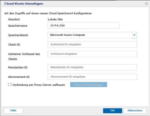
Task: Click the Speicherdienst label
Action: click(18, 35)
